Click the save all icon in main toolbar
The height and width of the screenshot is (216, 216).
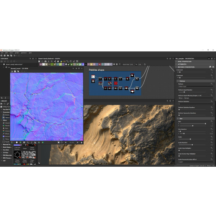11,56
